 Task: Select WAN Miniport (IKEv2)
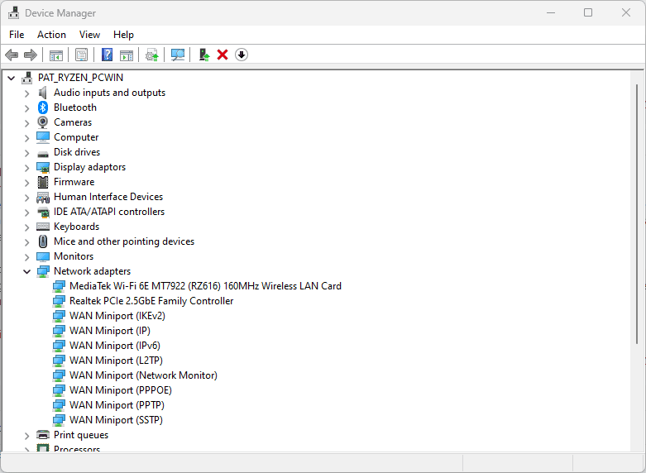tap(117, 316)
